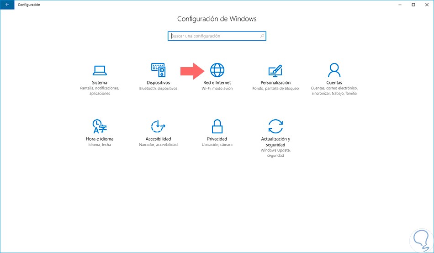The width and height of the screenshot is (434, 253).
Task: Open the Actualización y seguridad refresh icon
Action: tap(275, 126)
